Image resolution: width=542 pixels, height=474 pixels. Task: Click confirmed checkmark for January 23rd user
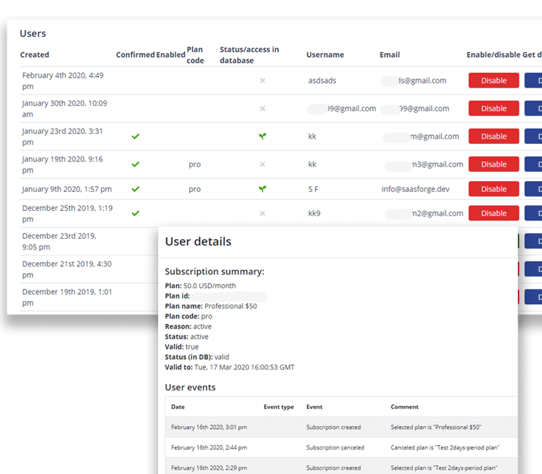(x=135, y=137)
